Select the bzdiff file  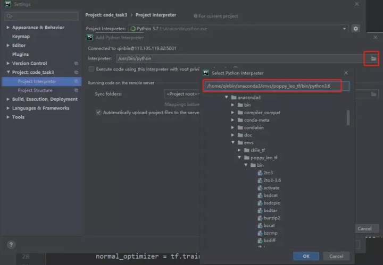(267, 241)
